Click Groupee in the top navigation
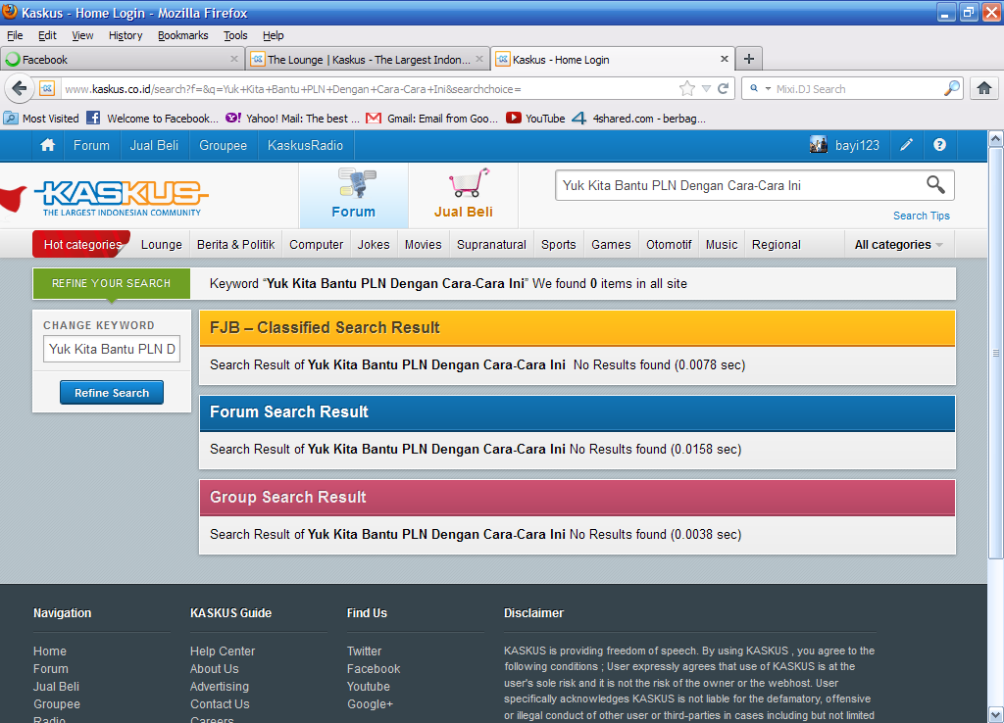 click(223, 145)
